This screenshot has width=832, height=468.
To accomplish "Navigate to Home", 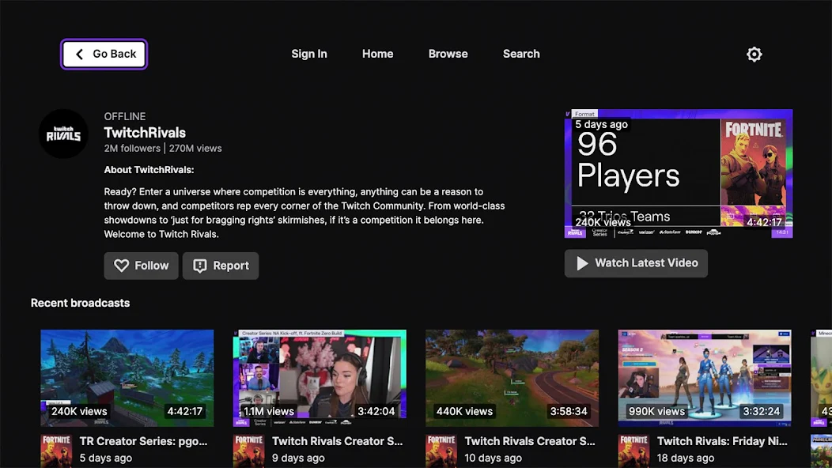I will 377,54.
